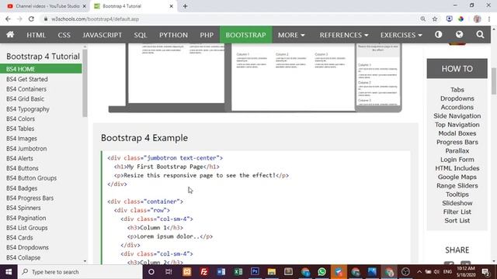Image resolution: width=497 pixels, height=279 pixels.
Task: Open the Side Navigation how-to link
Action: coord(457,115)
